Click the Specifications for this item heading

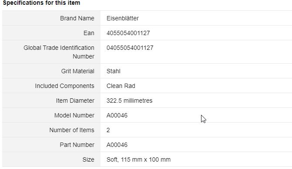point(41,3)
